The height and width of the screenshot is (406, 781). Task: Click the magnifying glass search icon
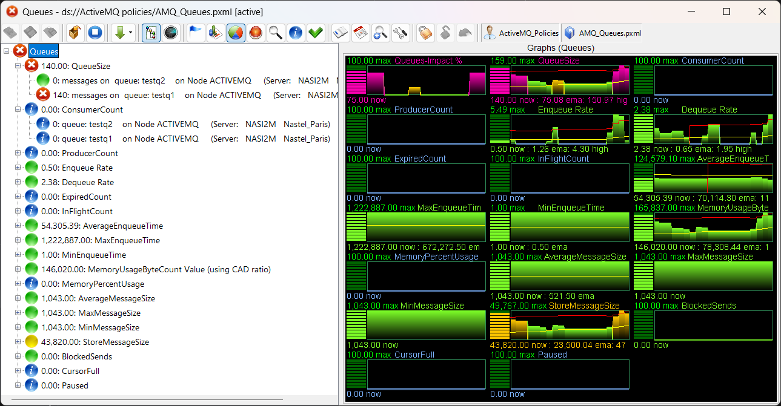click(x=276, y=33)
